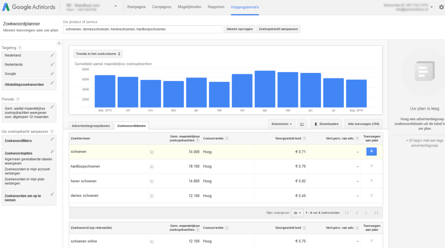The height and width of the screenshot is (248, 445).
Task: Add schoenen to plan blue arrow
Action: pyautogui.click(x=372, y=152)
